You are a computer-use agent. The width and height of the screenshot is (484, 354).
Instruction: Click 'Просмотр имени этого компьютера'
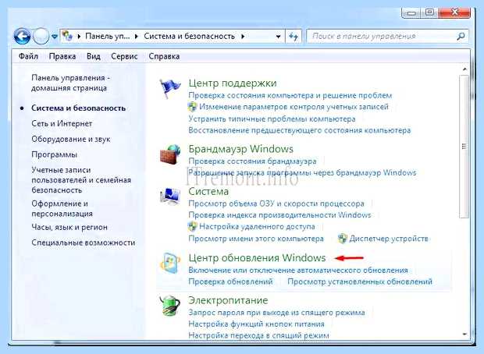[256, 239]
